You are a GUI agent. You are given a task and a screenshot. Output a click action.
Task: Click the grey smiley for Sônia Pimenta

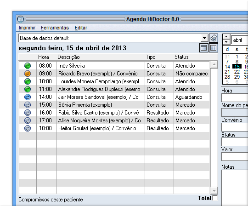pos(28,105)
